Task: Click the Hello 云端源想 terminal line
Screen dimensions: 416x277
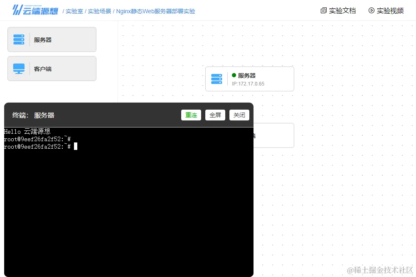Action: coord(27,132)
